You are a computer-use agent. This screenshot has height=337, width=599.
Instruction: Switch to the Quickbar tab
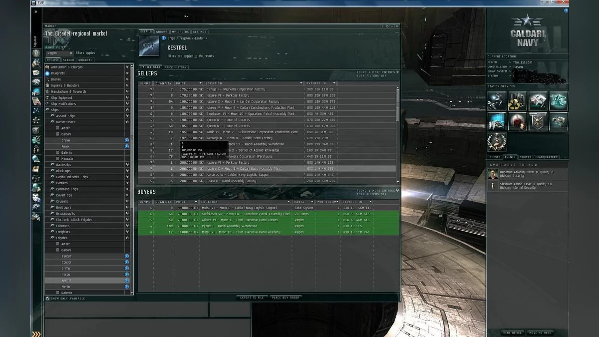click(85, 60)
